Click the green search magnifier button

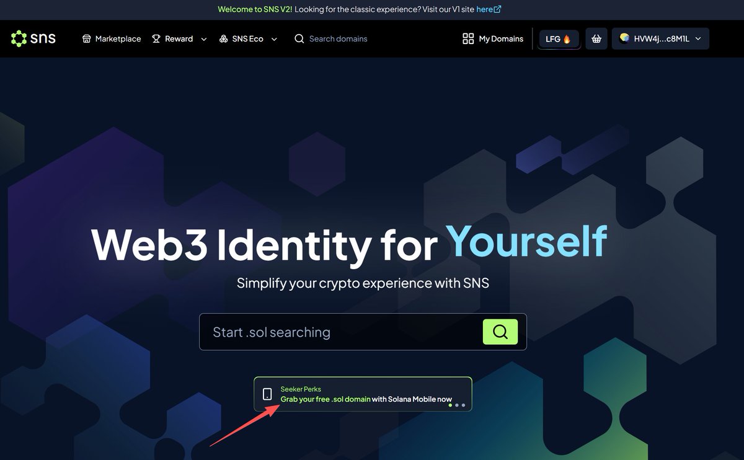[500, 332]
